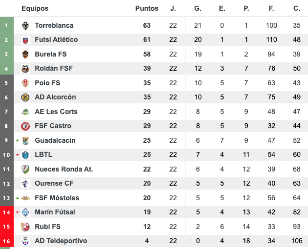Click the AD Teldeportivo team badge

(25, 241)
